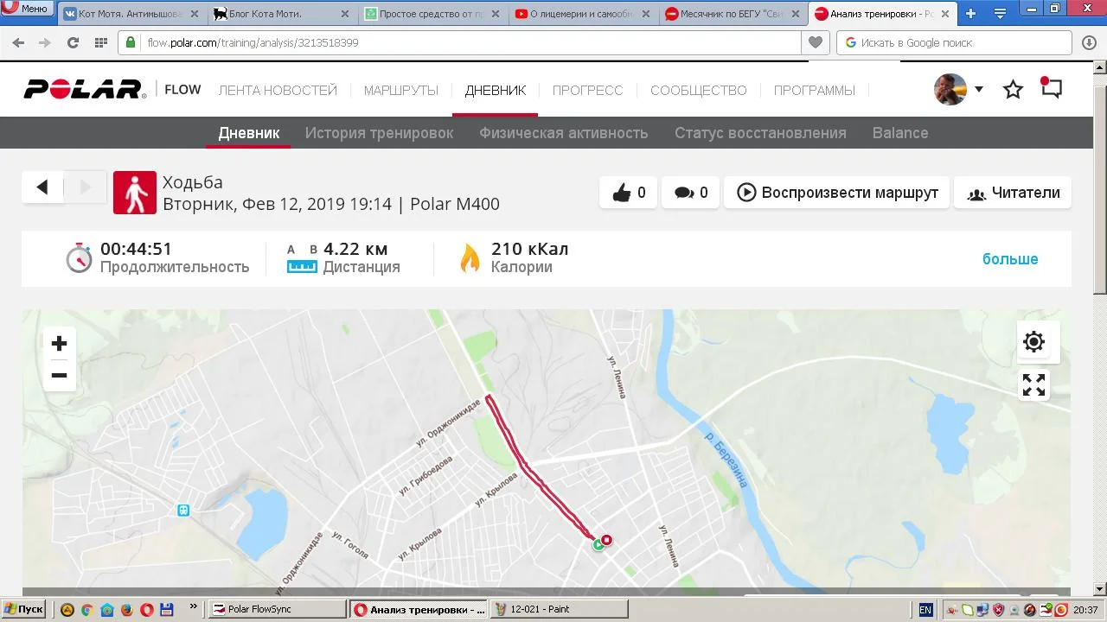Open comments on this training

691,193
